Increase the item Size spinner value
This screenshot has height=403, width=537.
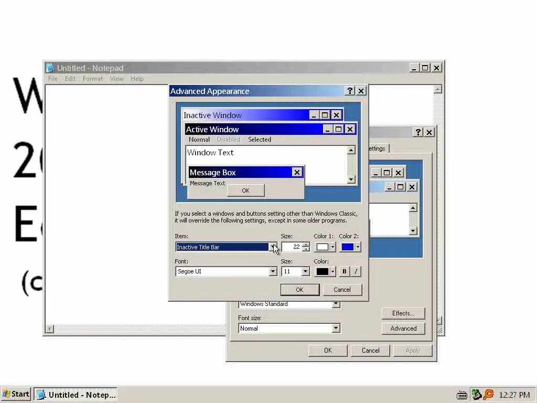pos(306,245)
